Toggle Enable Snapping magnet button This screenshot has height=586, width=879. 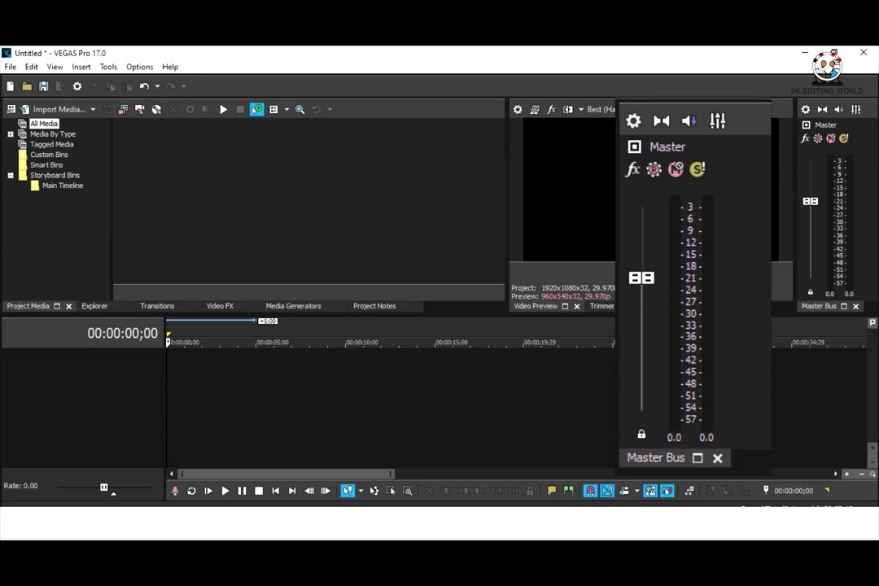pos(590,491)
